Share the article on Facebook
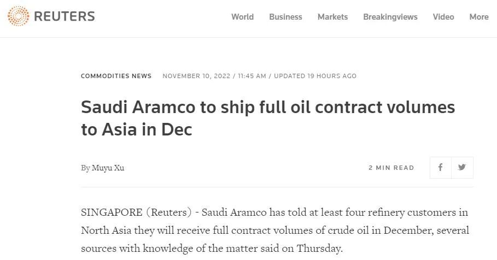497x260 pixels. click(x=440, y=168)
